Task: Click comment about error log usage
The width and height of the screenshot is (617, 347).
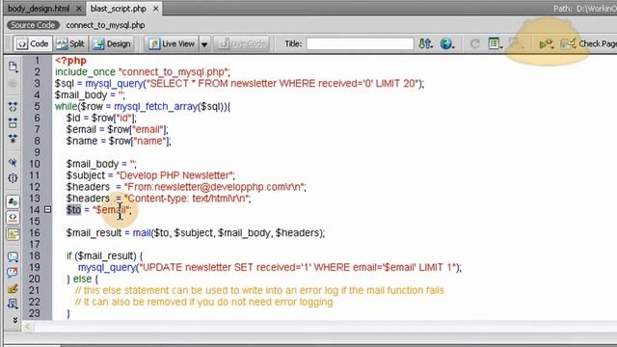Action: point(259,290)
